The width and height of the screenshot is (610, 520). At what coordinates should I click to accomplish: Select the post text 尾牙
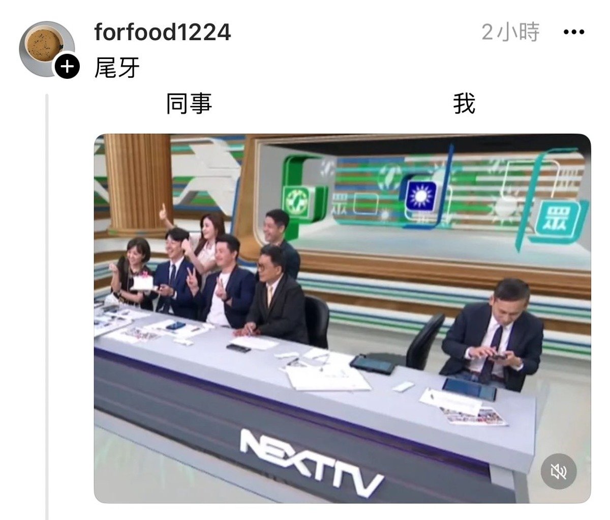[x=117, y=67]
